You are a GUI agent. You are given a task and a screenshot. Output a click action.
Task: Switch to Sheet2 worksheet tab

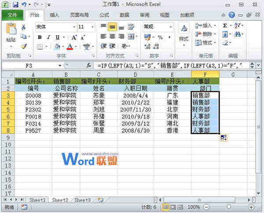pyautogui.click(x=60, y=200)
